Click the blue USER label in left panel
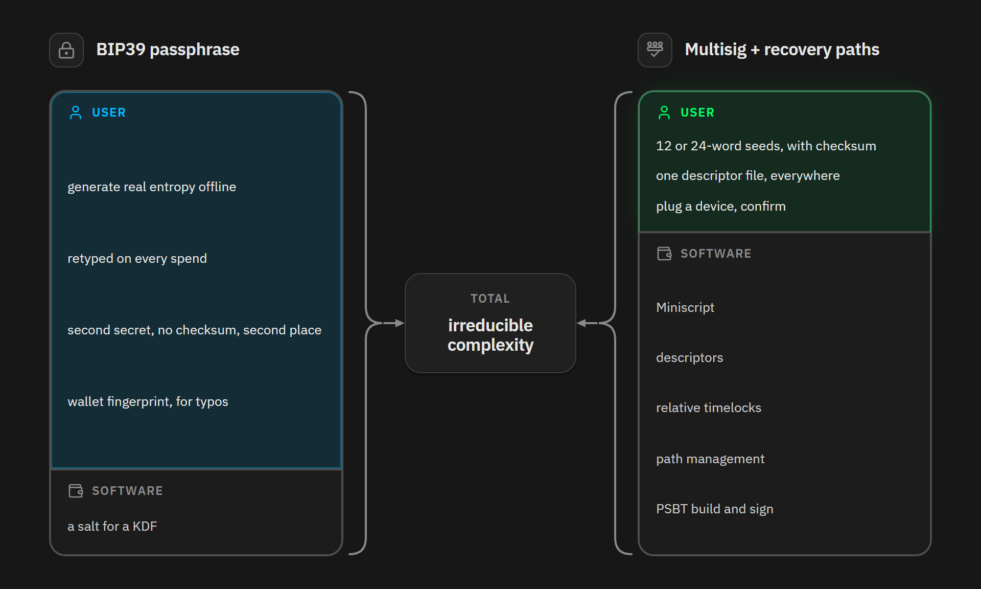This screenshot has width=981, height=589. tap(109, 112)
